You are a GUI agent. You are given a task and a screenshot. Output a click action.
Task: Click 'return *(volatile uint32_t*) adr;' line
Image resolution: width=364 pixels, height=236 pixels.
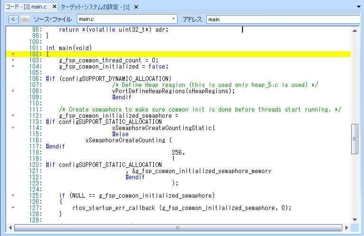coord(113,30)
